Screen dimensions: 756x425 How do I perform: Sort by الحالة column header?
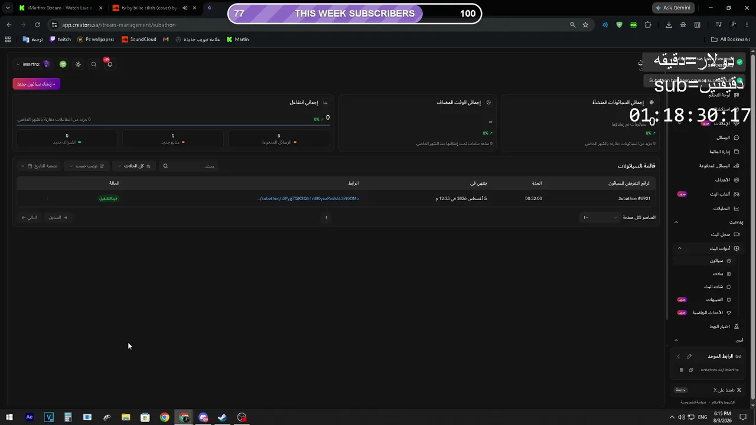click(114, 184)
